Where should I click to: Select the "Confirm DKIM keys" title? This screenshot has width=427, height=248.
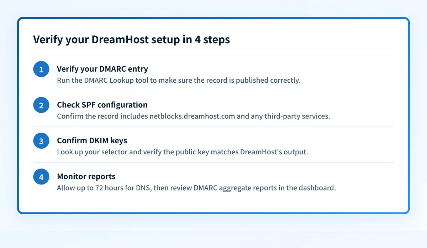point(92,140)
